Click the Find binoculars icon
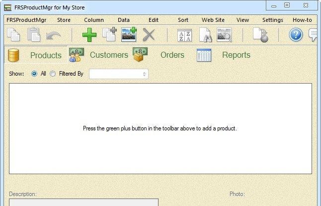Image resolution: width=321 pixels, height=206 pixels. tap(206, 35)
